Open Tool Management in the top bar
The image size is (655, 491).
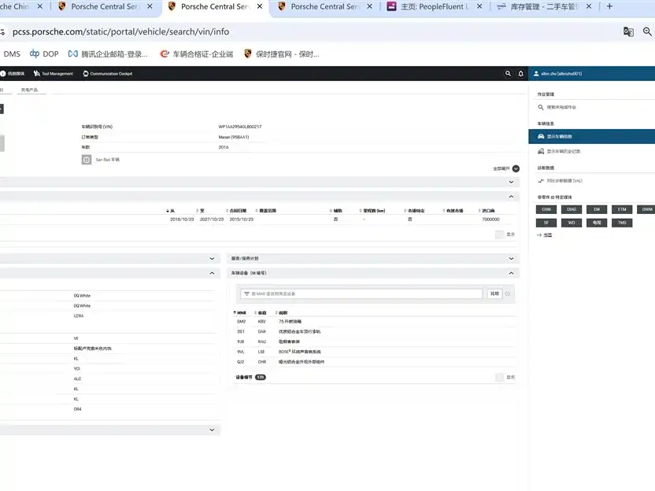point(54,73)
